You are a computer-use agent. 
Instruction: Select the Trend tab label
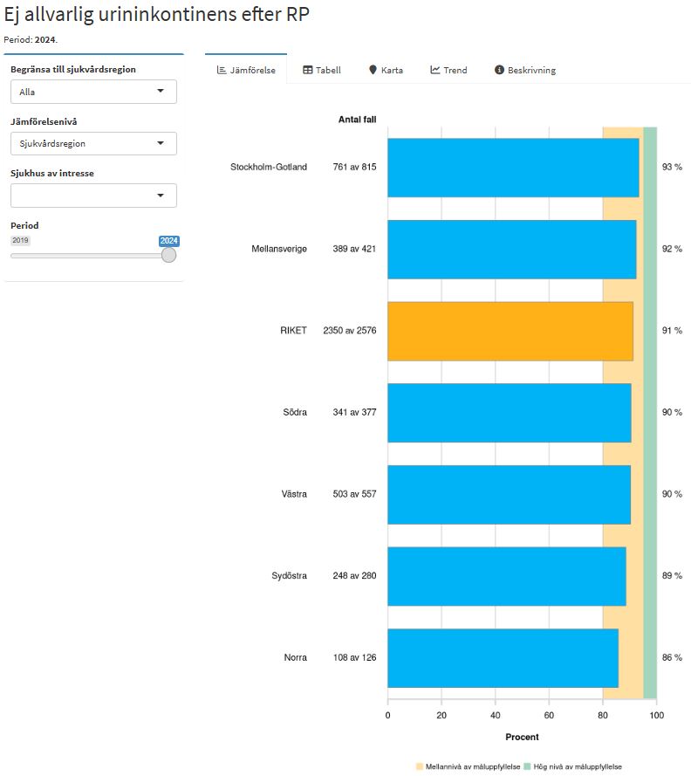click(x=455, y=70)
